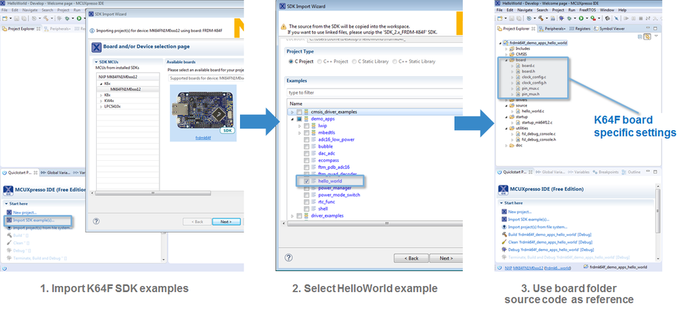Check power_mode_switch checkbox
Viewport: 685px width, 312px height.
coord(307,195)
